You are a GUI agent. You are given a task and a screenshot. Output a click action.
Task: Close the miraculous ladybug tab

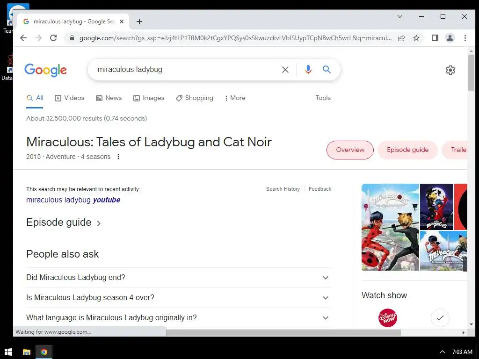[122, 22]
